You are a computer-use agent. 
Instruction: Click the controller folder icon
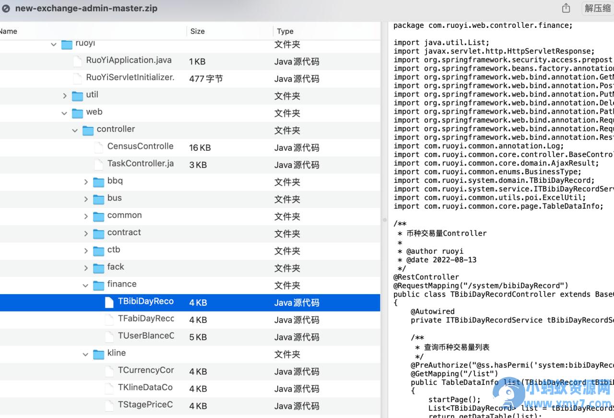[88, 131]
